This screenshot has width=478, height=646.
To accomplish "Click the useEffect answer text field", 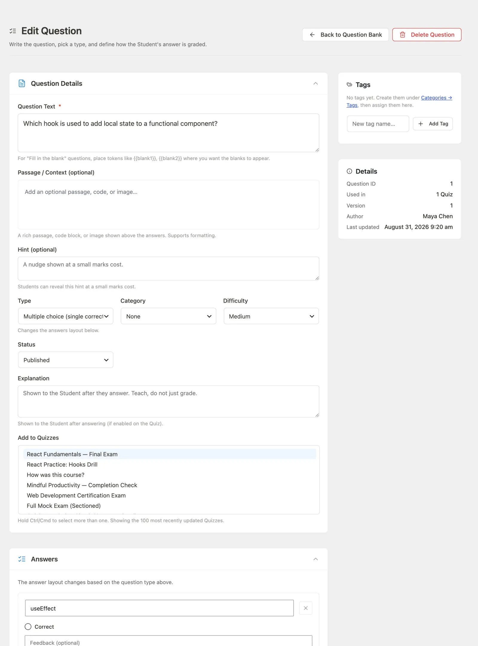I will pyautogui.click(x=159, y=608).
